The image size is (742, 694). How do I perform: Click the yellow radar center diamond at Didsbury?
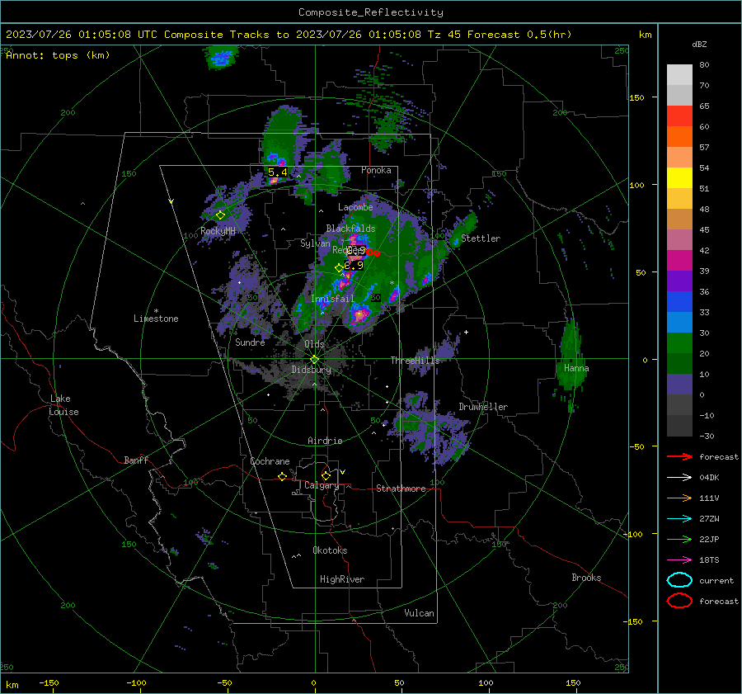(x=314, y=360)
